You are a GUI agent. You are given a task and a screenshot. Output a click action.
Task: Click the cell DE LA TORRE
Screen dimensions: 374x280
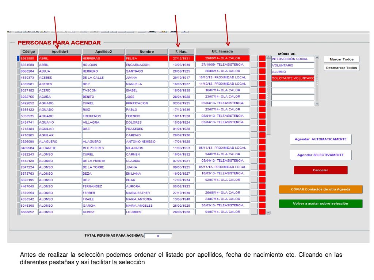tap(103, 167)
